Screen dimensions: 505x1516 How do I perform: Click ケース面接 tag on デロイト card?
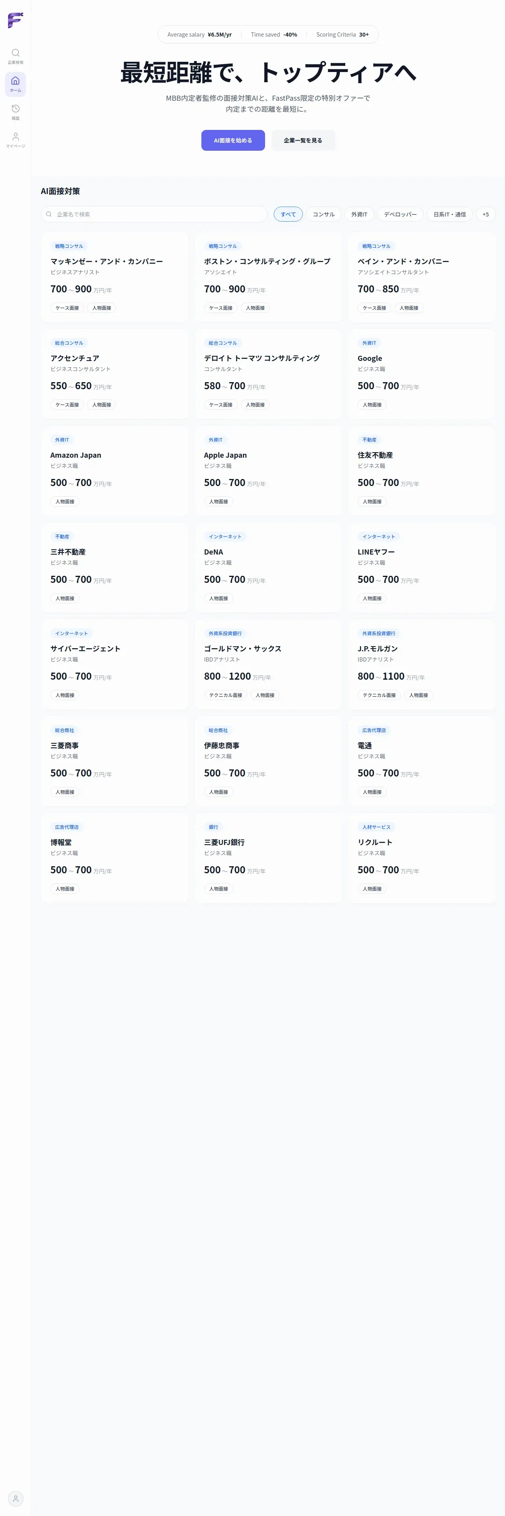coord(221,405)
